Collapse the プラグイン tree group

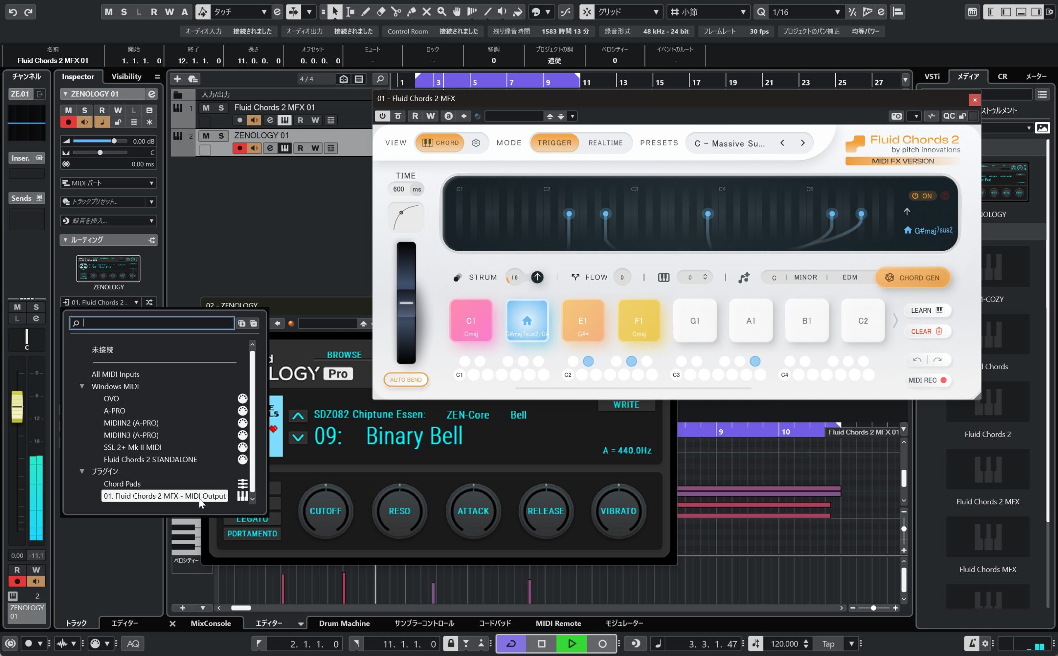(x=81, y=471)
